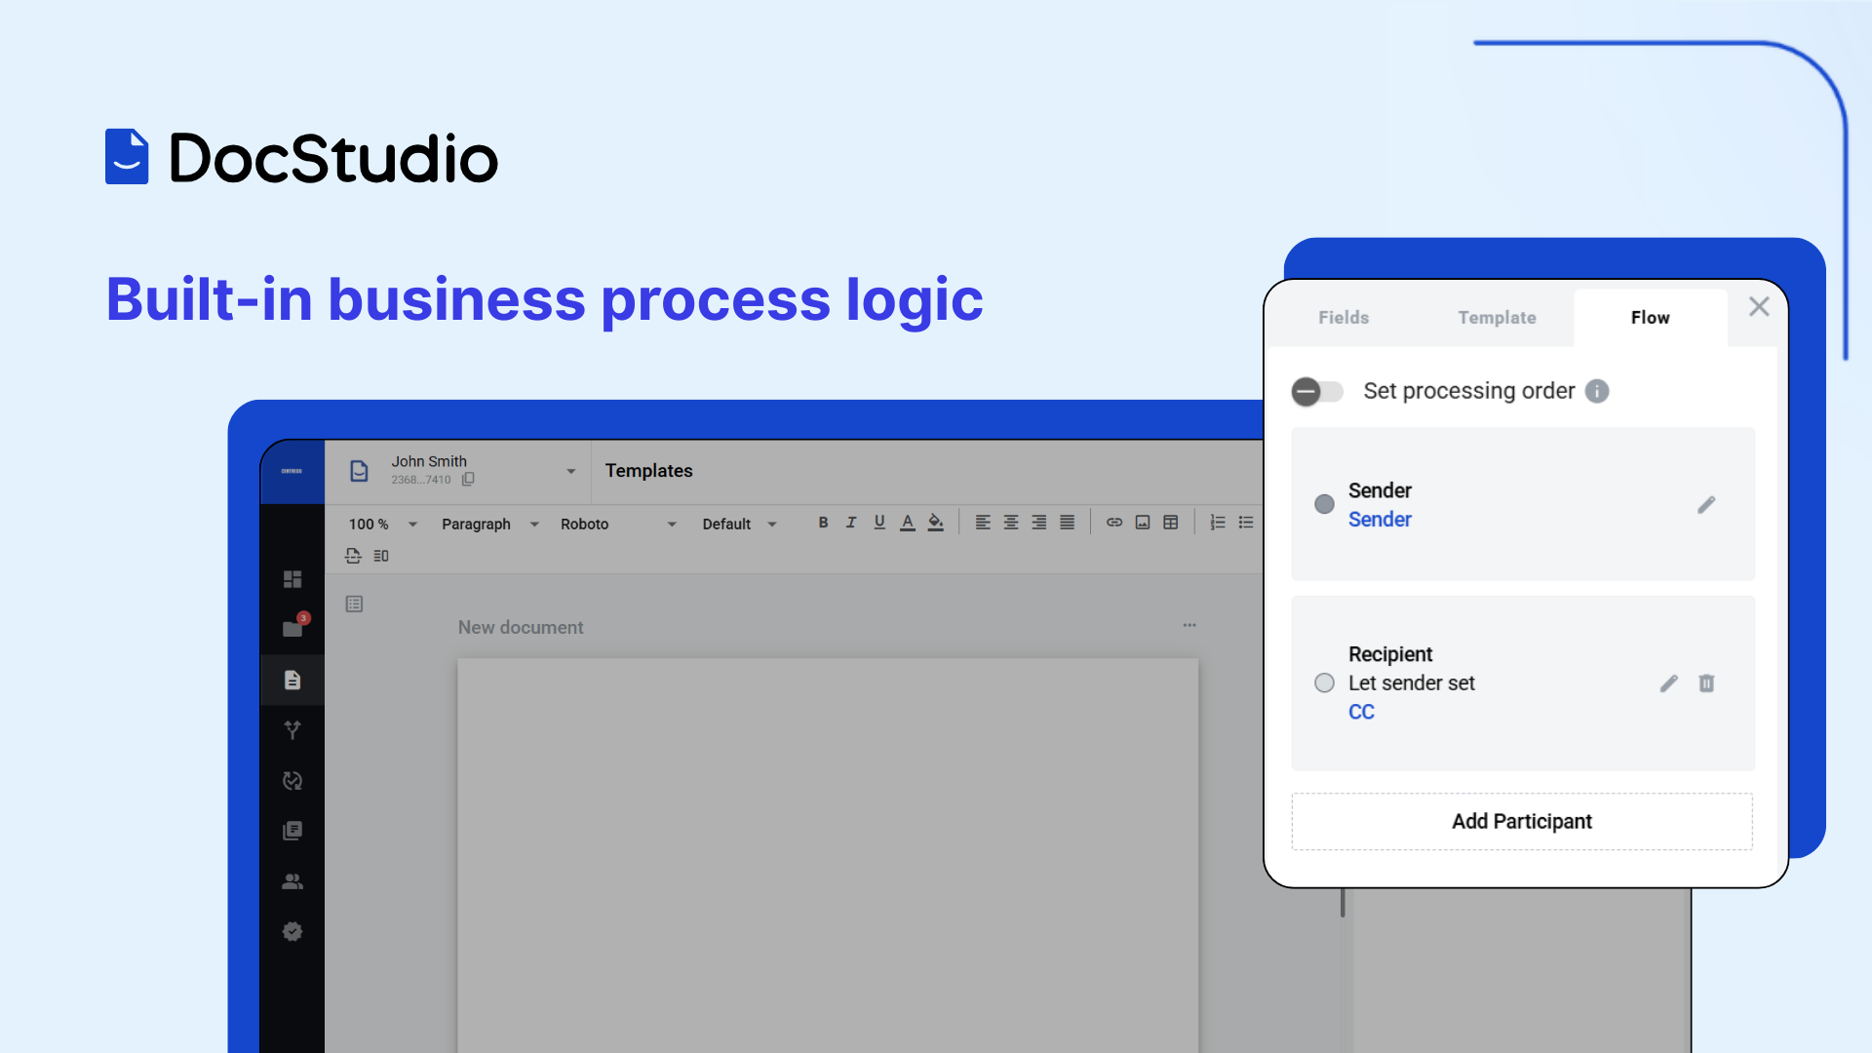
Task: Select the Sender radio button
Action: pyautogui.click(x=1324, y=504)
